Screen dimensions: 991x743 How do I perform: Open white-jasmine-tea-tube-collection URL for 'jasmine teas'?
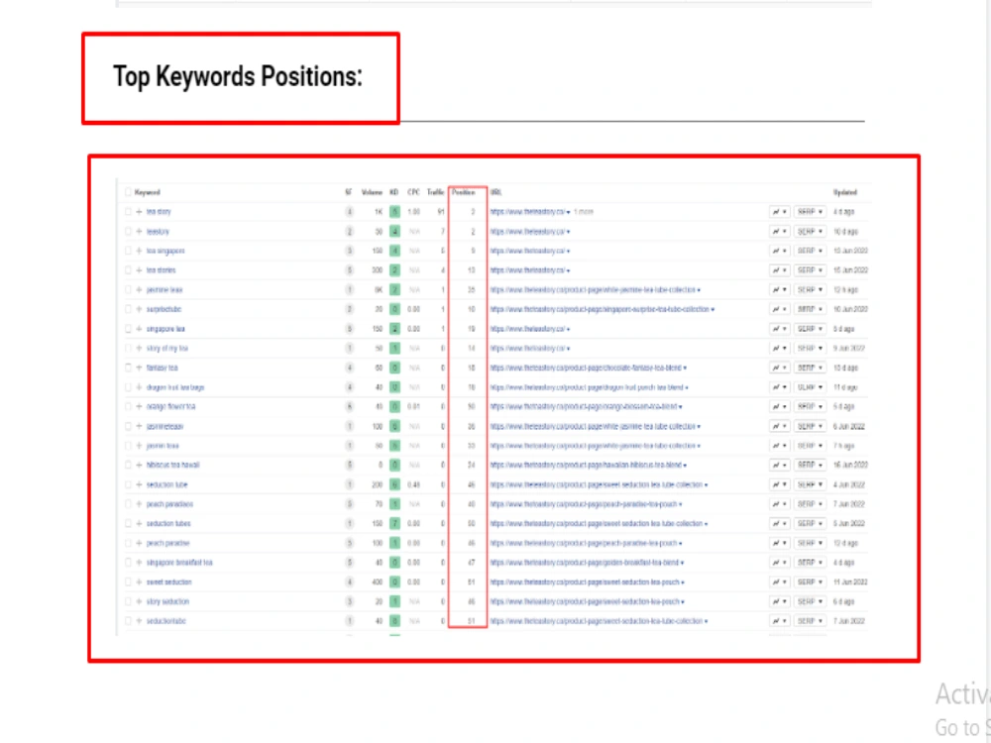point(593,290)
